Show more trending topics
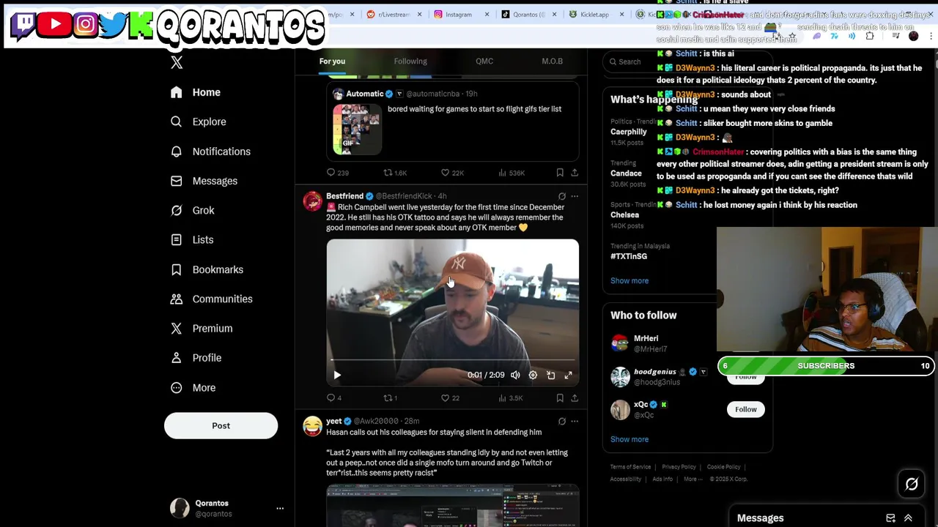This screenshot has width=938, height=527. pyautogui.click(x=629, y=281)
